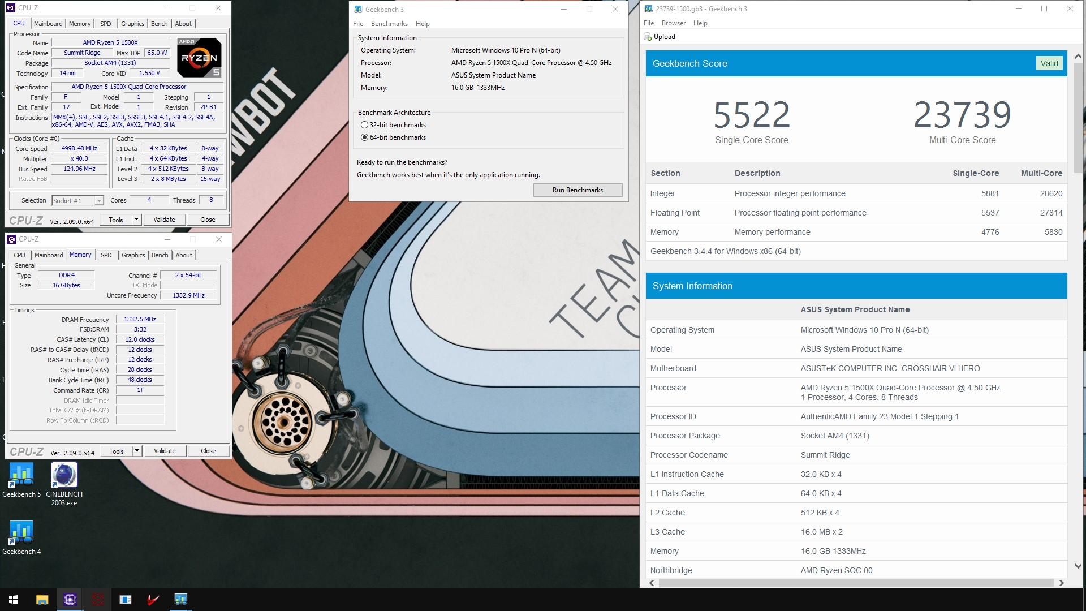Image resolution: width=1086 pixels, height=611 pixels.
Task: Click CAS# Latency value 12.0 clocks
Action: (x=140, y=339)
